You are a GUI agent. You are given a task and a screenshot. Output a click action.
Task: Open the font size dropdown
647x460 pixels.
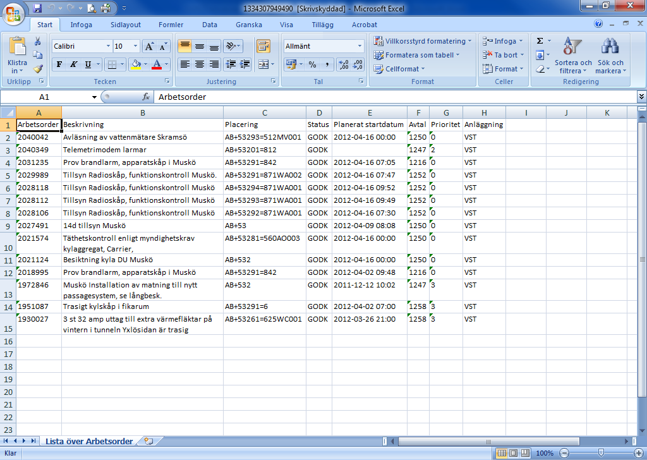[x=135, y=46]
